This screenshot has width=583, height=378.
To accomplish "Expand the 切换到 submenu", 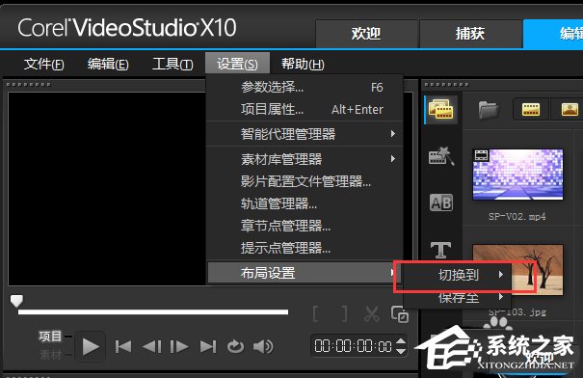I will pyautogui.click(x=457, y=275).
